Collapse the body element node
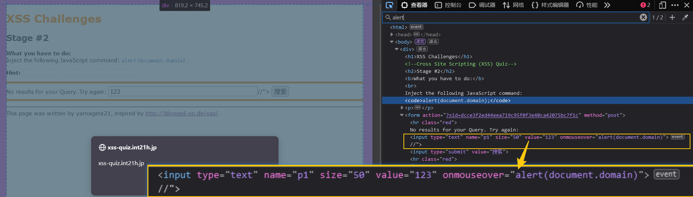 [392, 42]
